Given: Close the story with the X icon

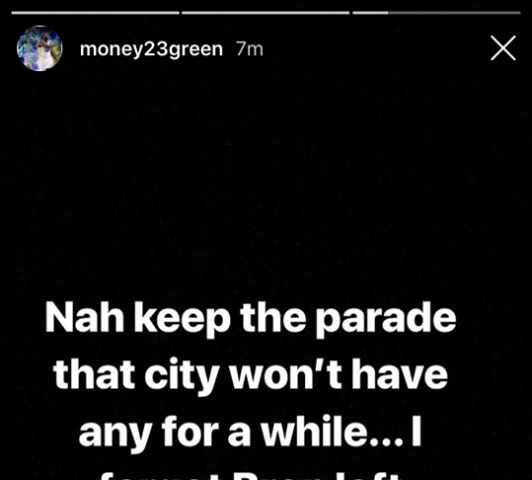Looking at the screenshot, I should [503, 48].
